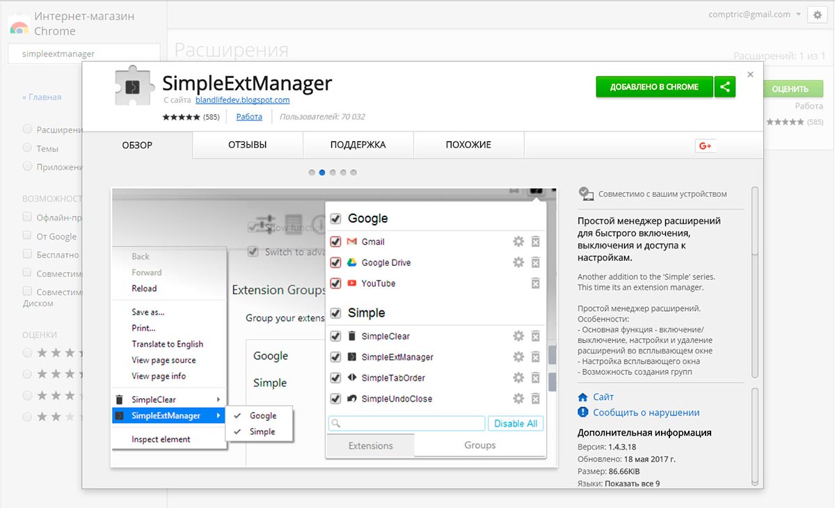Image resolution: width=835 pixels, height=508 pixels.
Task: Click Показать все 9 languages link
Action: 633,484
